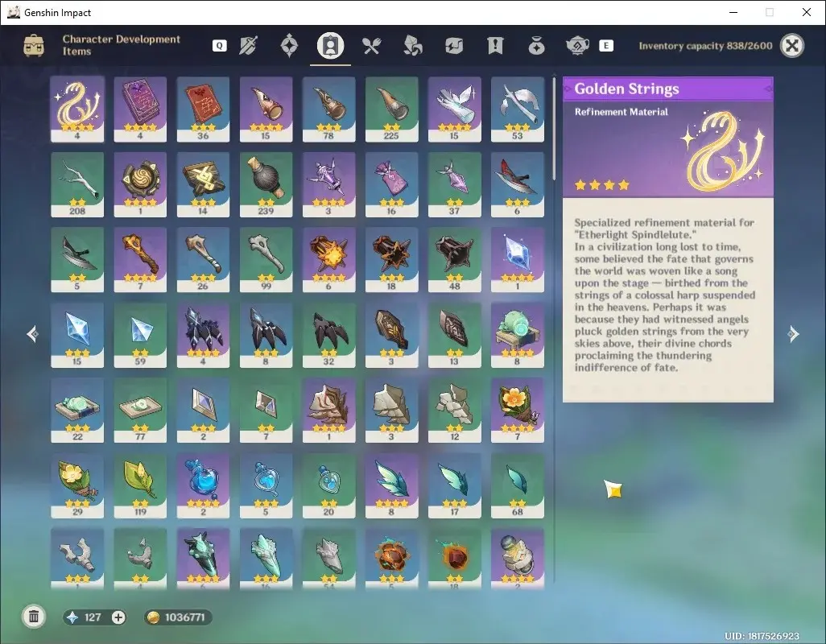Go to next page with right arrow

(x=793, y=334)
